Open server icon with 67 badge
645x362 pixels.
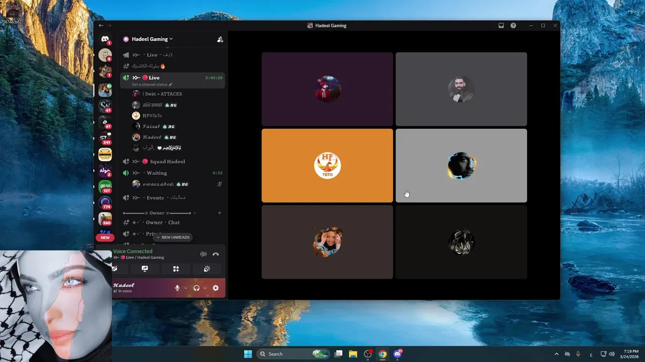pos(105,122)
